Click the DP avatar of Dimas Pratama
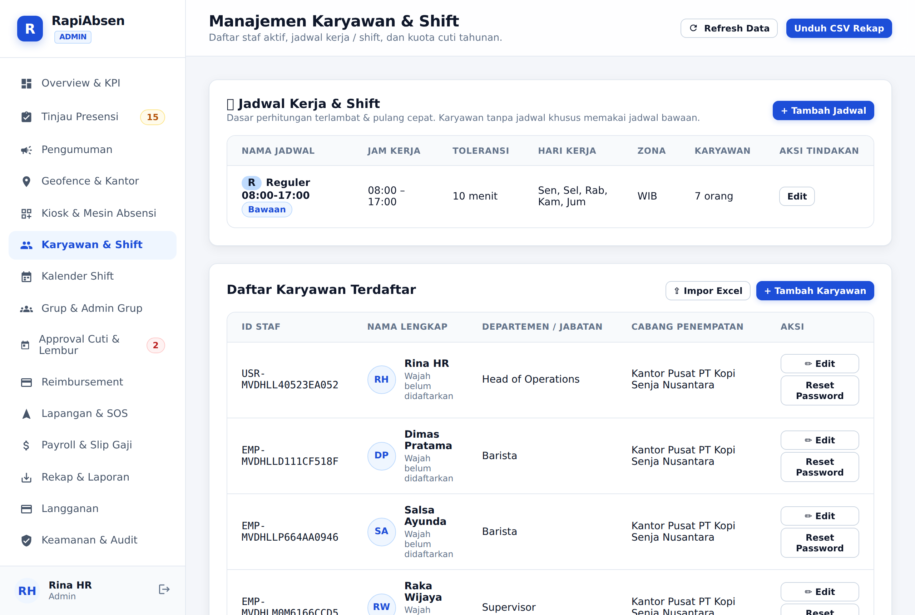Screen dimensions: 915x615 (381, 456)
